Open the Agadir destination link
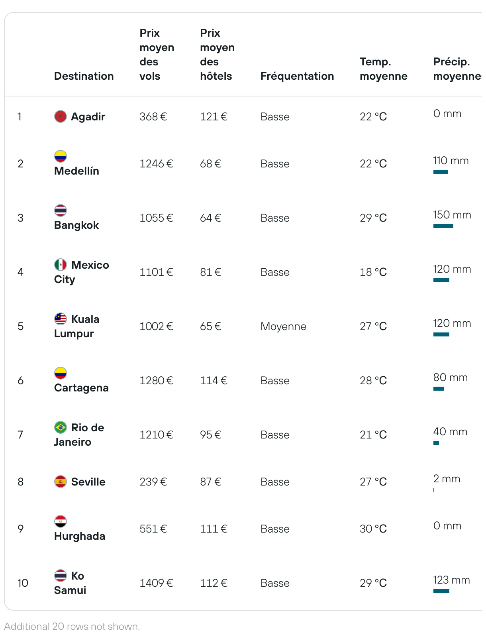 pyautogui.click(x=88, y=116)
